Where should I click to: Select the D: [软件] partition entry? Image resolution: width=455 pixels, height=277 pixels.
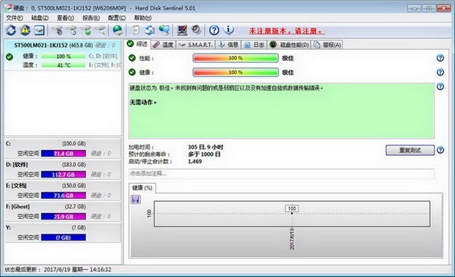coord(62,170)
